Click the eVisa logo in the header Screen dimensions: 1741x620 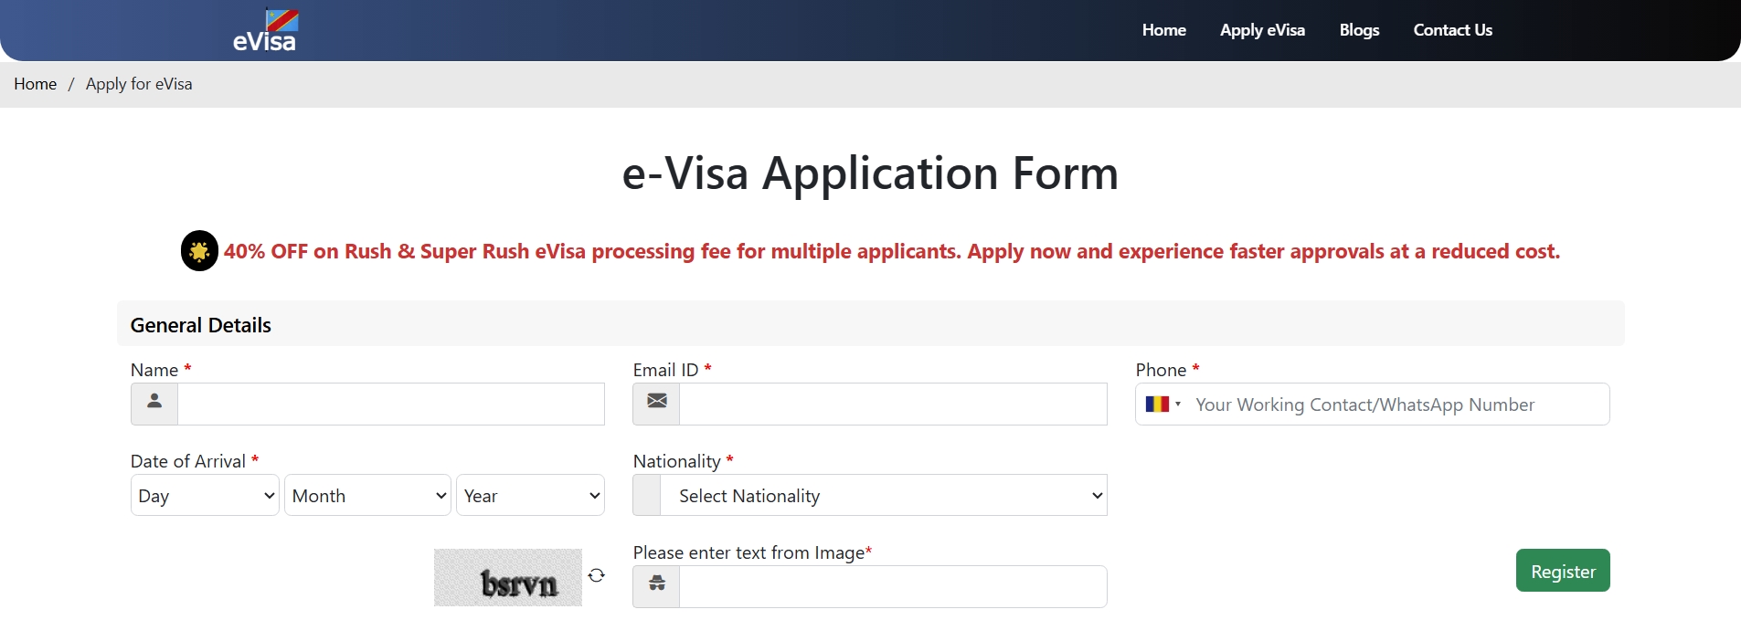pyautogui.click(x=265, y=30)
